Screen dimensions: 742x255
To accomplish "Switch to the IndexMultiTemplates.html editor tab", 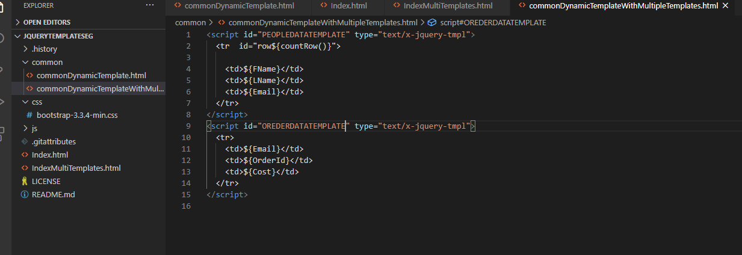I will (447, 6).
